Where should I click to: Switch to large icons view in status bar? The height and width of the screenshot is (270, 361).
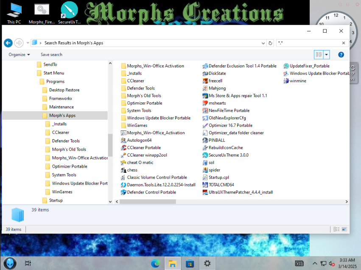click(x=344, y=229)
